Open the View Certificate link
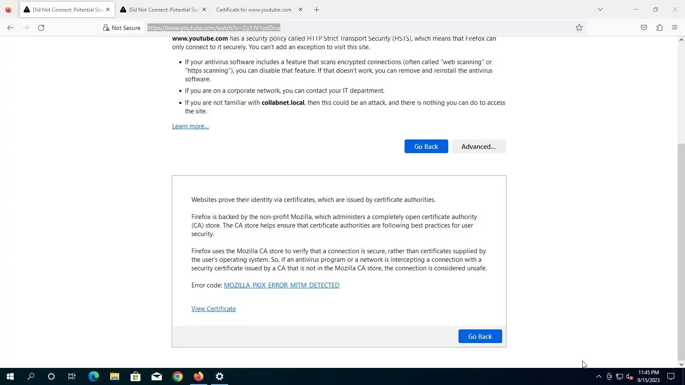685x385 pixels. [214, 309]
